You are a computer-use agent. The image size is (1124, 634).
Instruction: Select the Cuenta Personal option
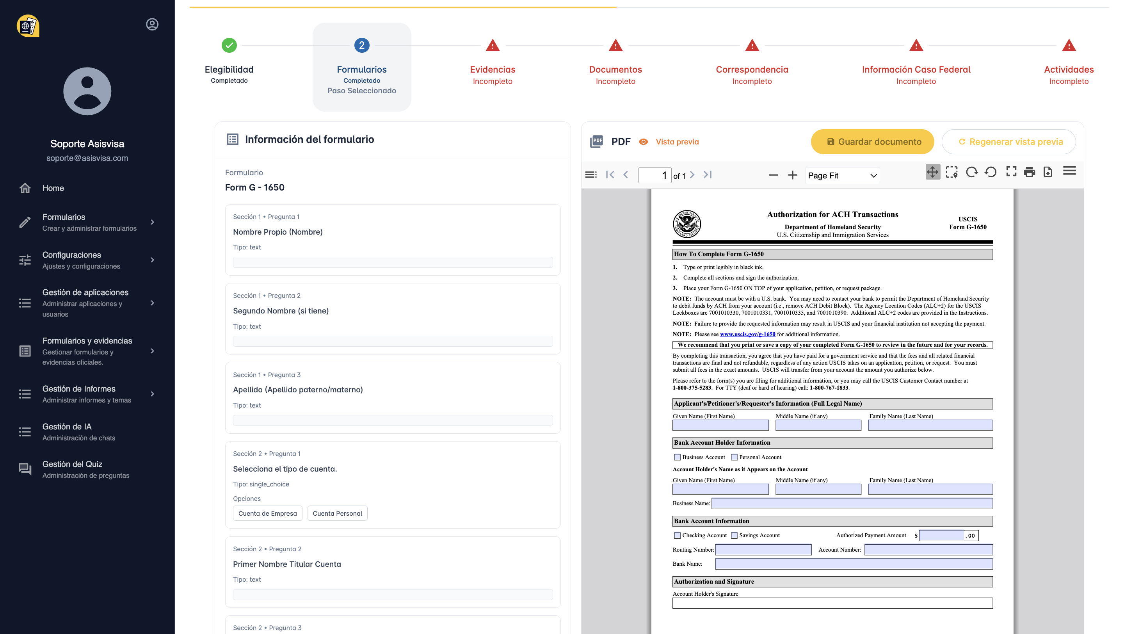pos(337,514)
